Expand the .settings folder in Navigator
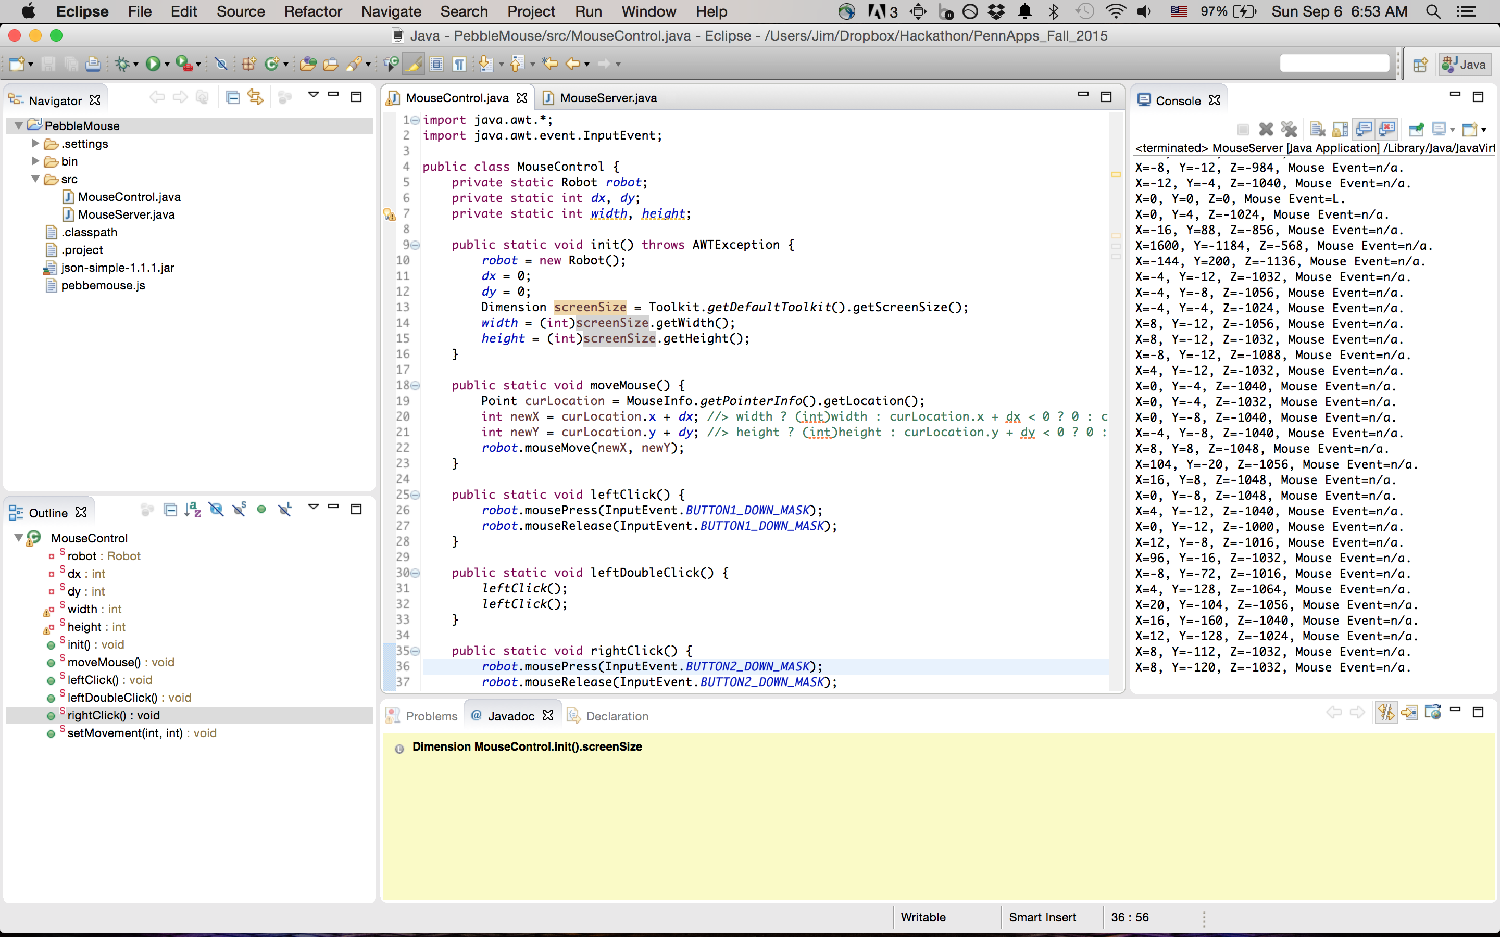This screenshot has height=937, width=1500. click(x=35, y=143)
